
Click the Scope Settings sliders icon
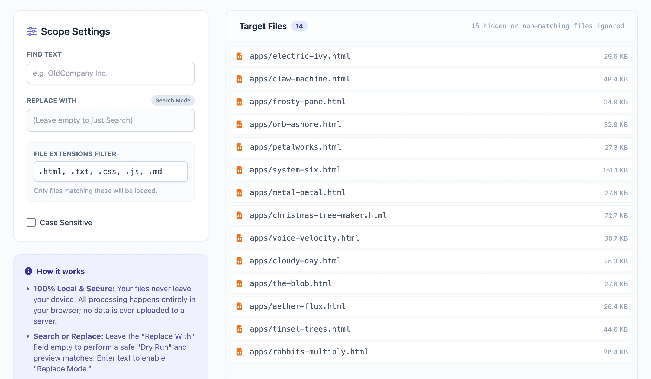(x=31, y=31)
